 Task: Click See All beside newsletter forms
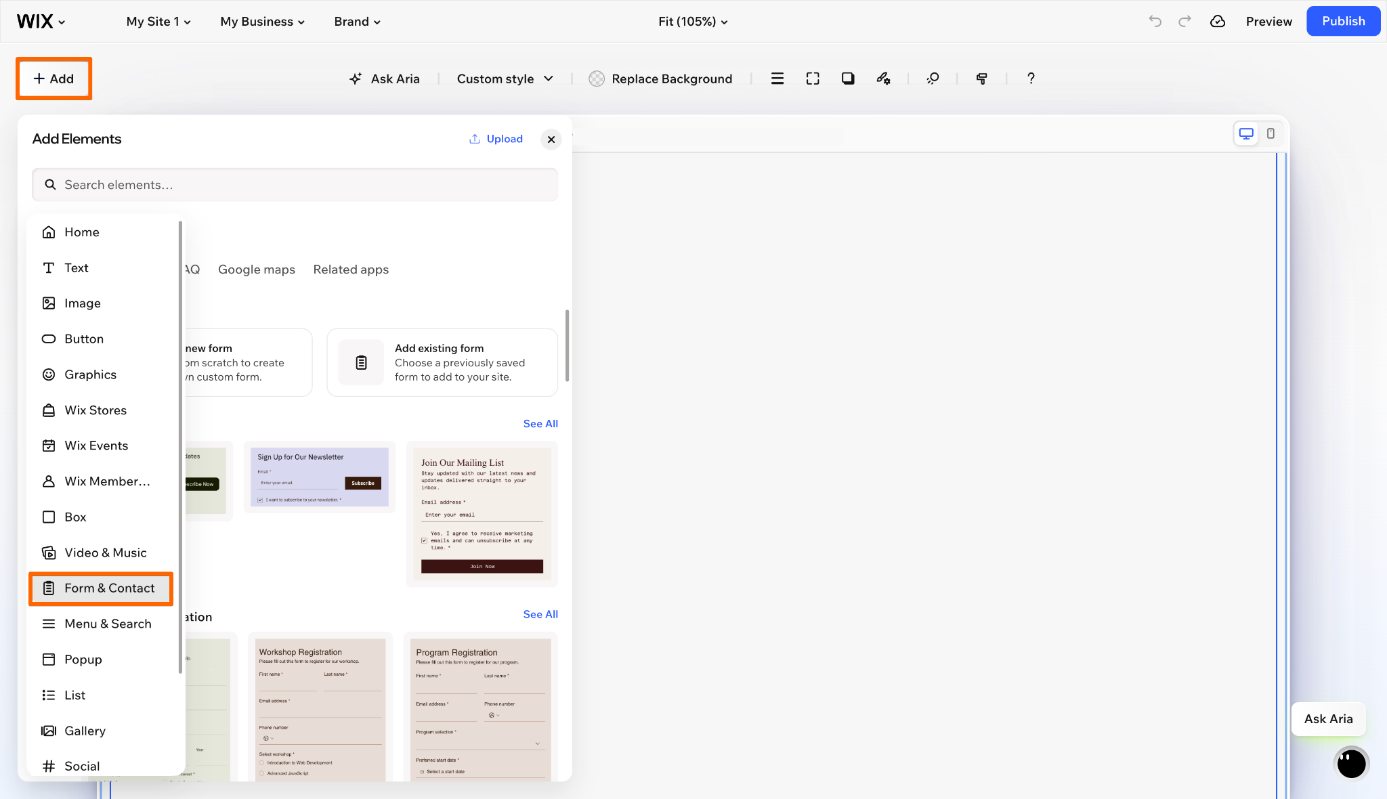coord(540,424)
